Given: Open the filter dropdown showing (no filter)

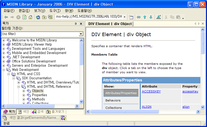Looking at the screenshot, I should [x=81, y=34].
